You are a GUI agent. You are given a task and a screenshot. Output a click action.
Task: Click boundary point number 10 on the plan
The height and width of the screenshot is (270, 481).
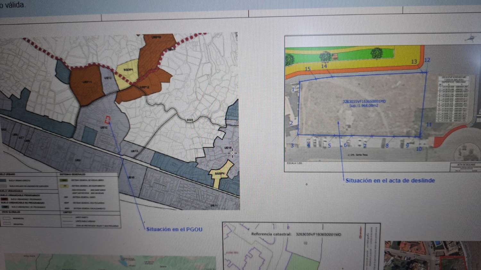419,149
